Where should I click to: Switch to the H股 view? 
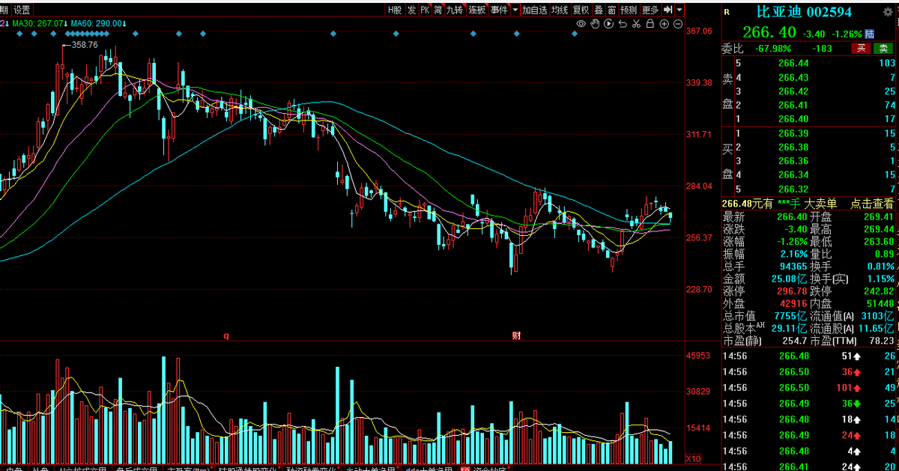click(x=394, y=10)
